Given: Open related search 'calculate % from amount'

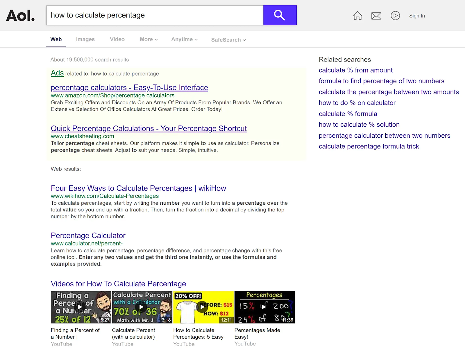Looking at the screenshot, I should coord(355,70).
